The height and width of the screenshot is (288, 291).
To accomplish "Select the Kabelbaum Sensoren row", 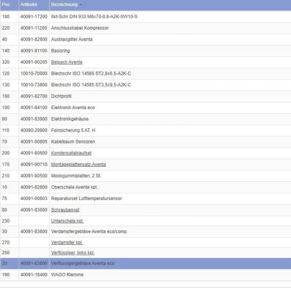I will point(145,142).
